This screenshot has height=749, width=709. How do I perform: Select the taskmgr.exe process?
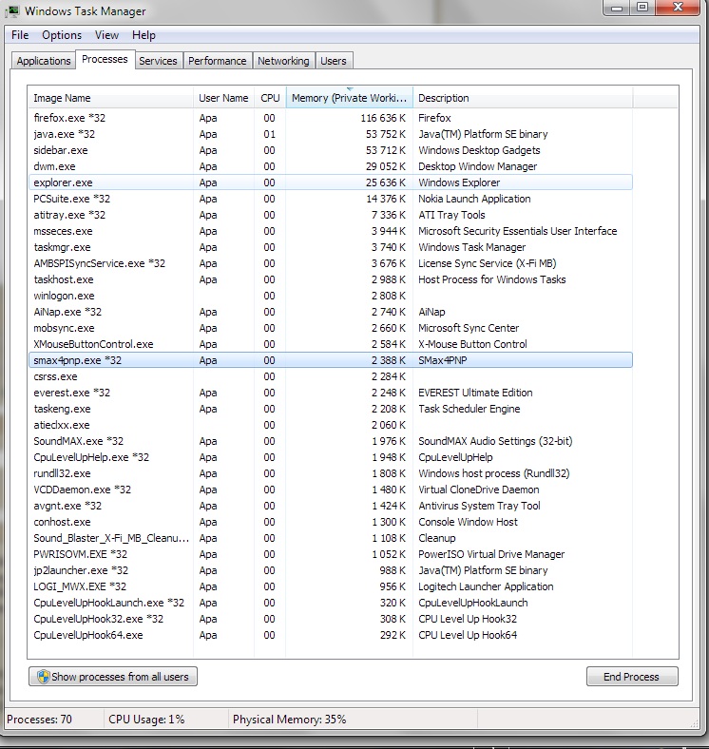click(x=331, y=247)
